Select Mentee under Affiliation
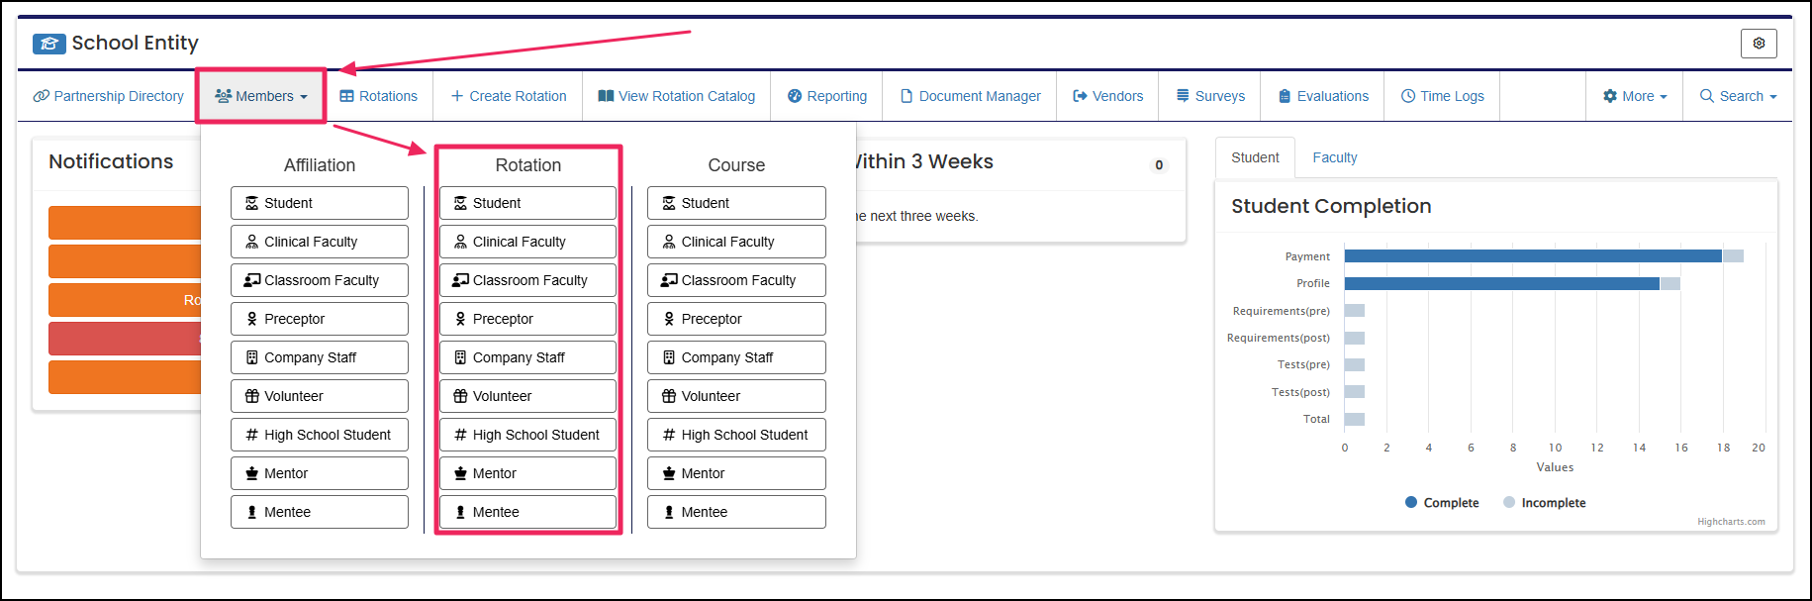 pos(320,512)
